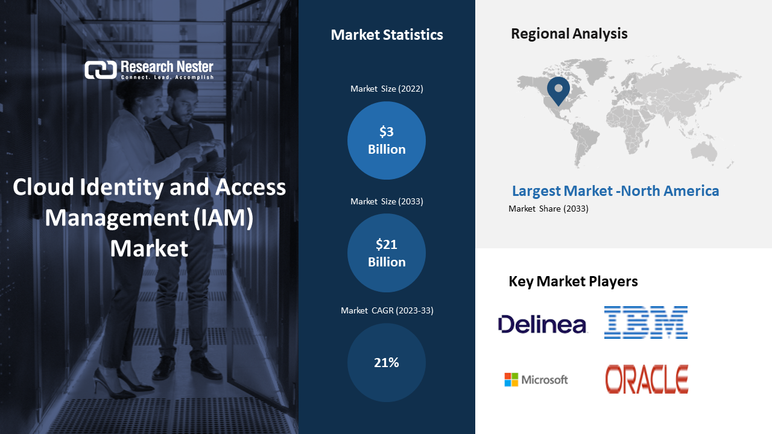Viewport: 772px width, 434px height.
Task: Click the 'Market Size (2033)' label
Action: (x=387, y=201)
